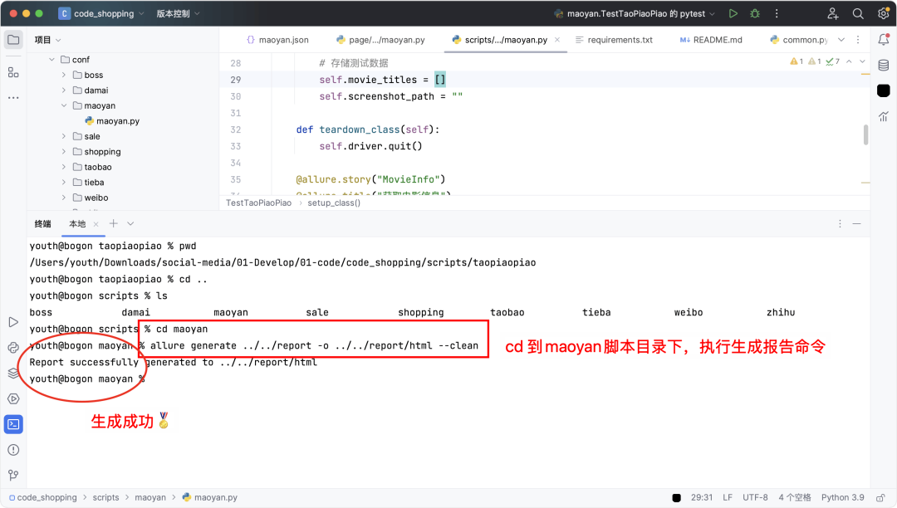Open editor tab actions three-dot menu
Image resolution: width=897 pixels, height=508 pixels.
pos(857,40)
